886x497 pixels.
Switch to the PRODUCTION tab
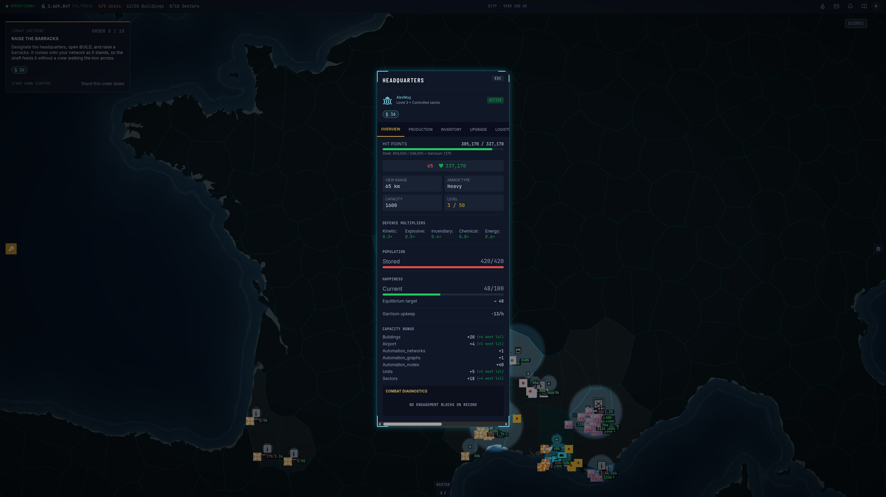coord(420,130)
